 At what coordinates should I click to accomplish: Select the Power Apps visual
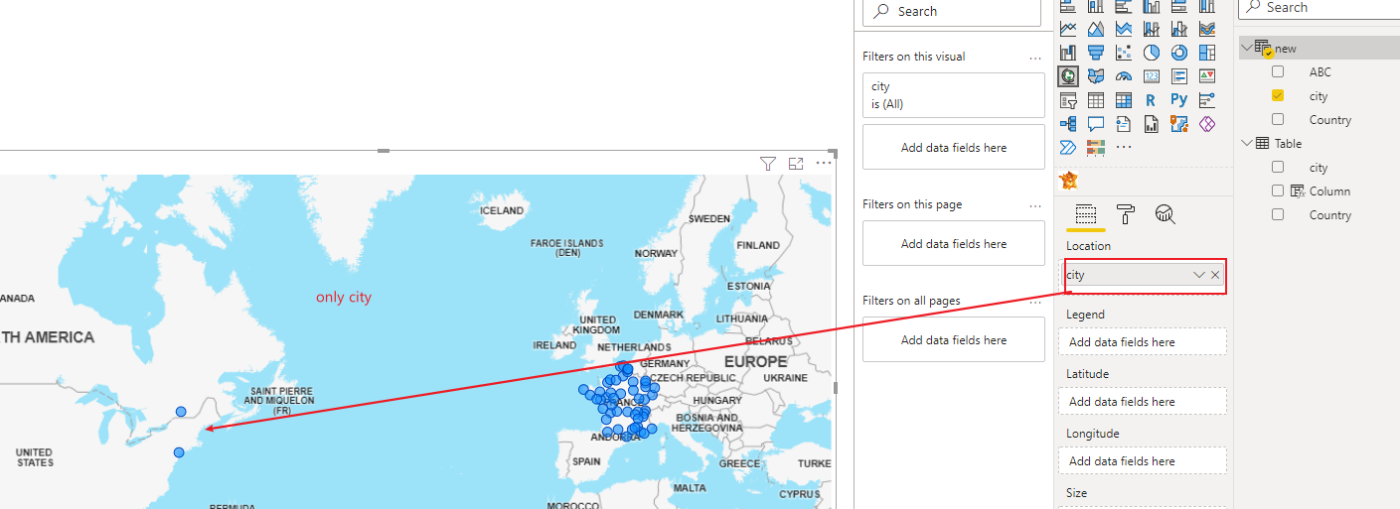coord(1207,124)
